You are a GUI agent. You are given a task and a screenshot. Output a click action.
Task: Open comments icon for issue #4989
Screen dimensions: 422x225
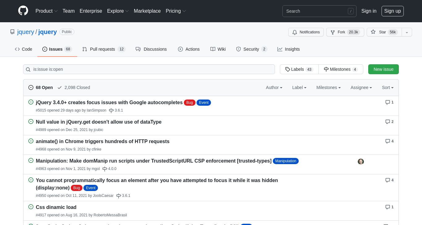389,122
